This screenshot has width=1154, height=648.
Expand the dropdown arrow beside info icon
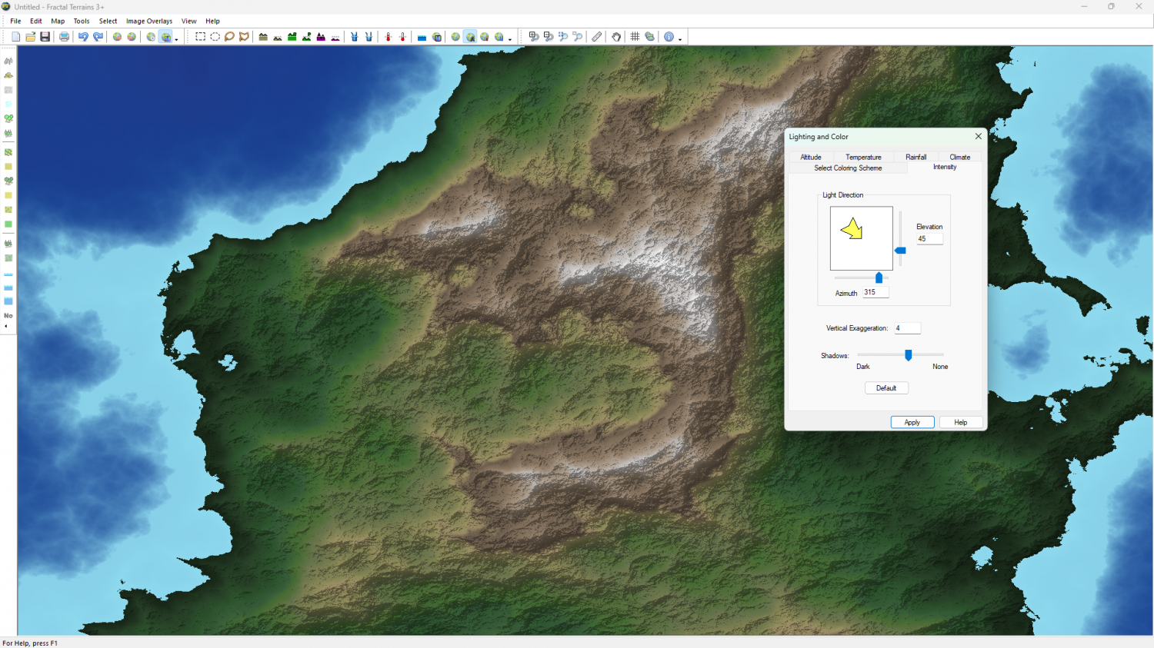coord(680,38)
